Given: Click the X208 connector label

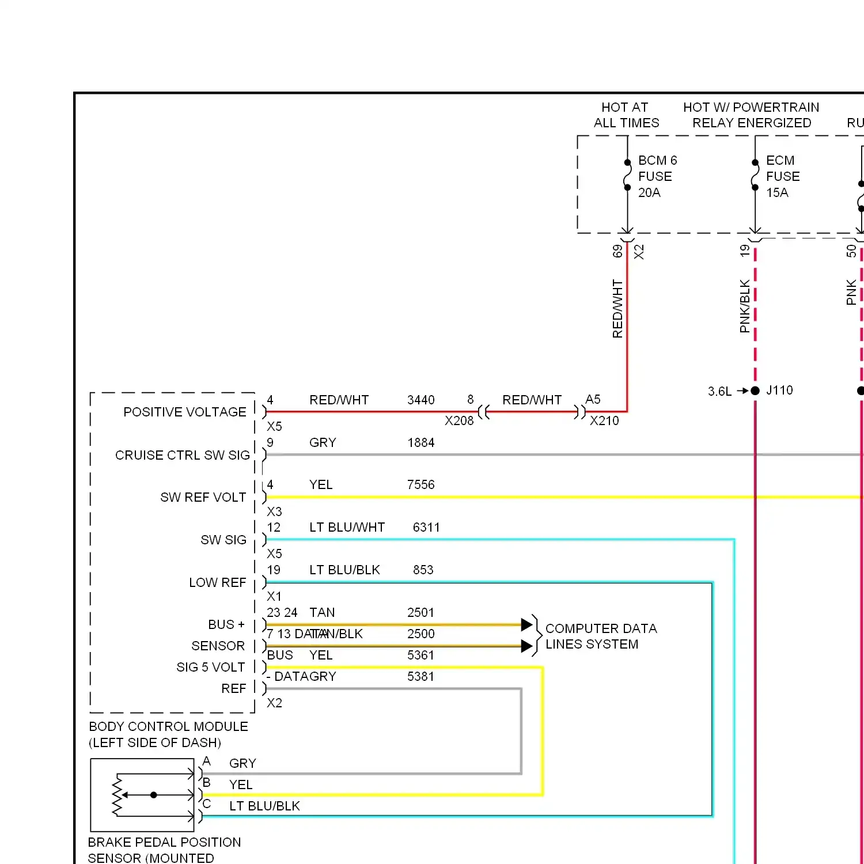Looking at the screenshot, I should coord(459,420).
